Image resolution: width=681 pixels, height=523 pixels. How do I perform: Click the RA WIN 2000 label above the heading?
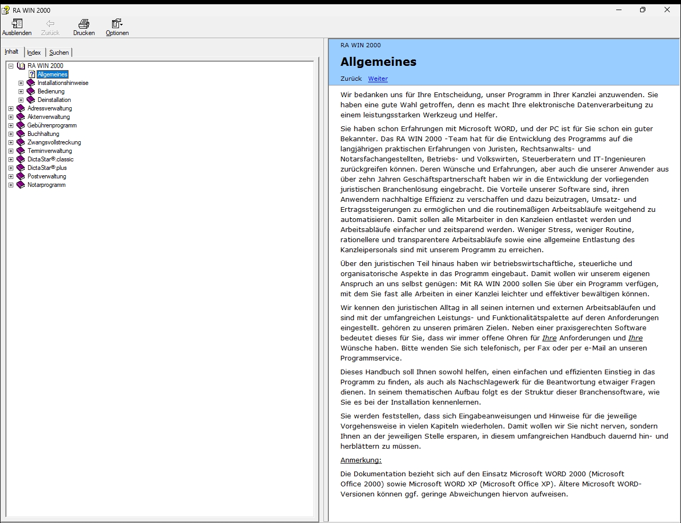coord(361,45)
